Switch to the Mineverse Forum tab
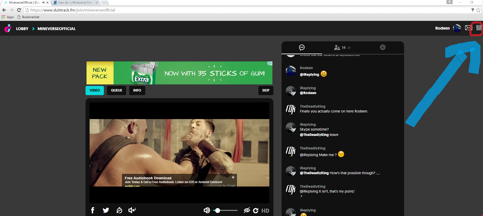This screenshot has height=216, width=483. 75,3
